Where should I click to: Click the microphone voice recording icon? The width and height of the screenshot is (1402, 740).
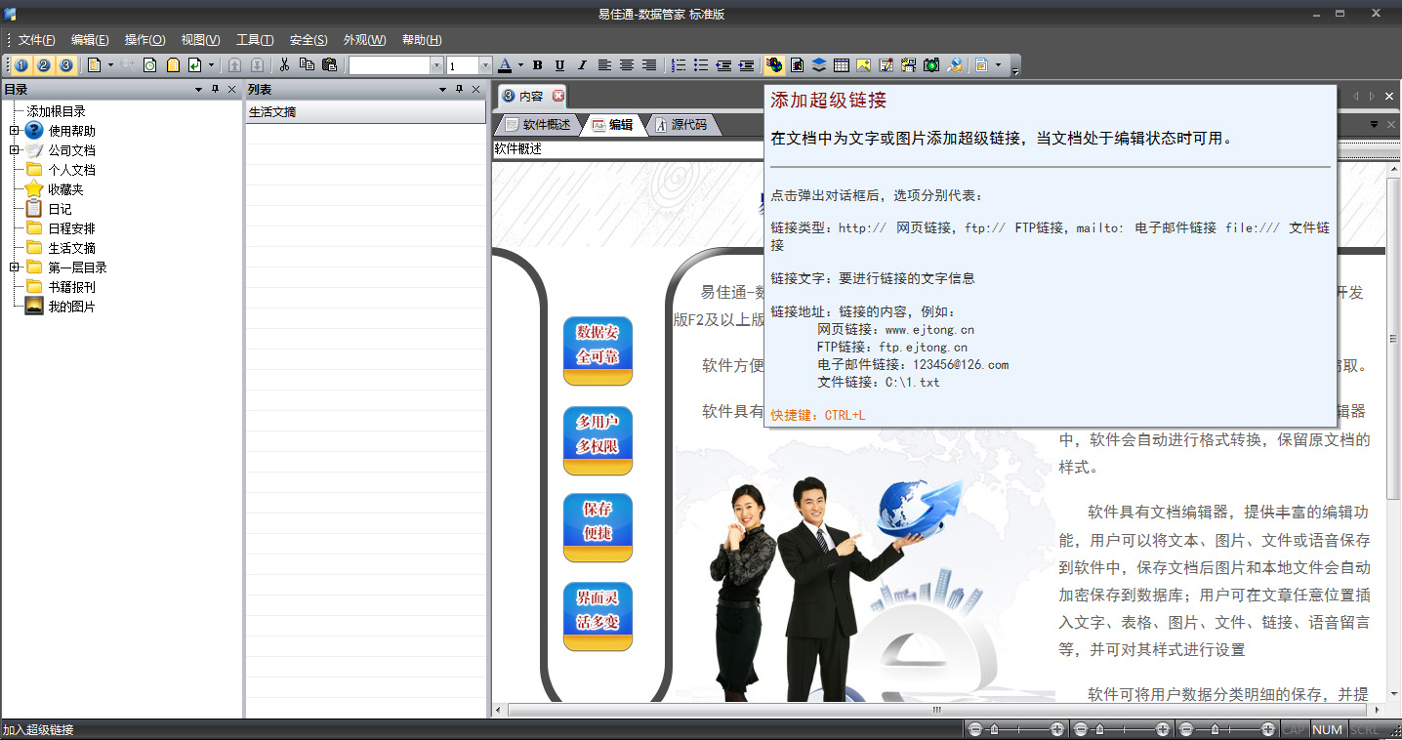[955, 65]
